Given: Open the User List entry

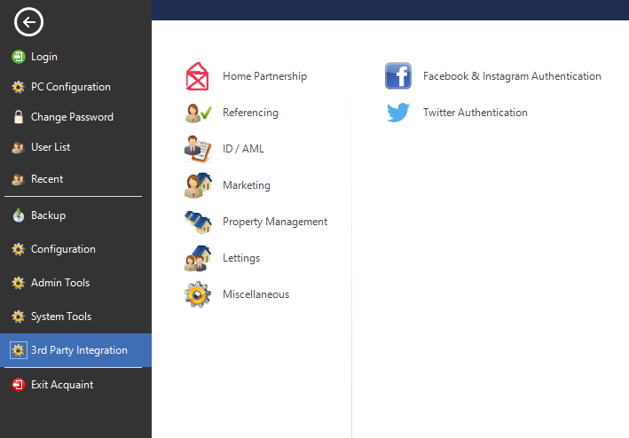Looking at the screenshot, I should tap(51, 147).
